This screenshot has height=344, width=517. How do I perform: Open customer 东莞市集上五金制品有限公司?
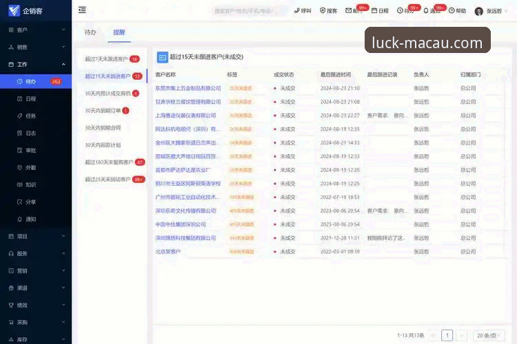(x=188, y=88)
